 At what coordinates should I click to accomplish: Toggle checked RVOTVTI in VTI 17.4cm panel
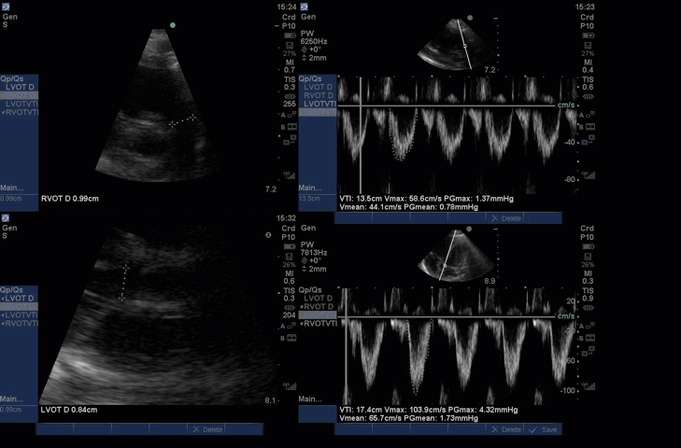318,324
